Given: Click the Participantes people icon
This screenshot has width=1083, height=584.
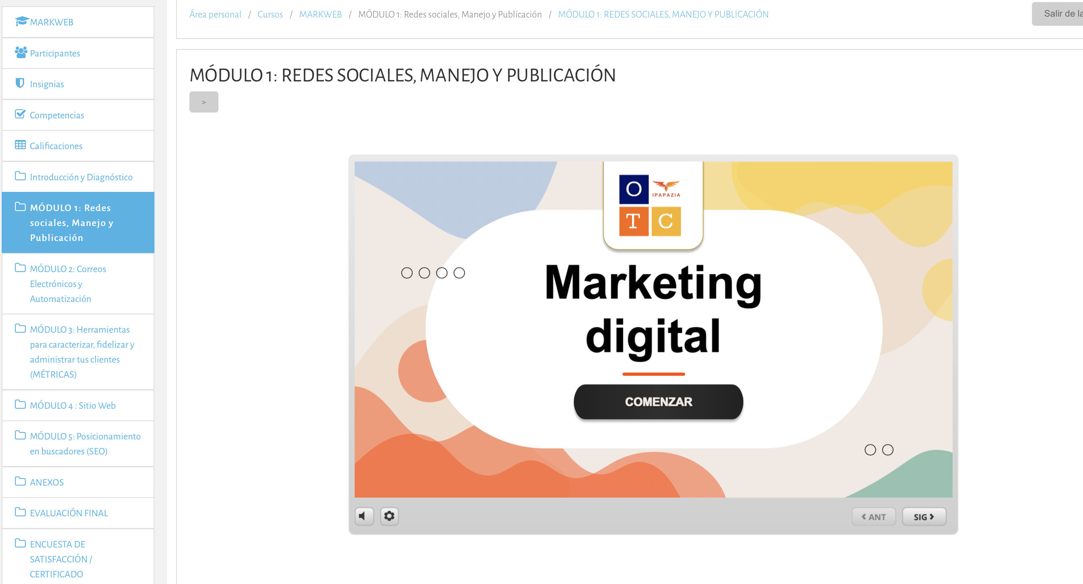Looking at the screenshot, I should pos(21,52).
